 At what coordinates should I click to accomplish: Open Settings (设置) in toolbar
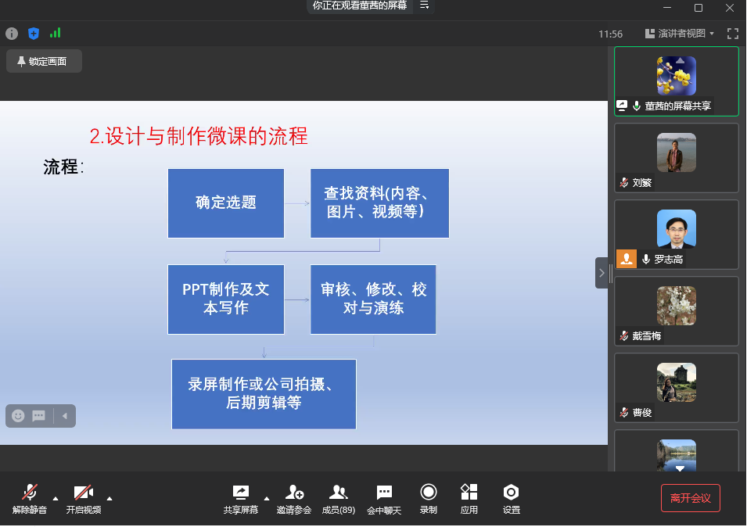511,498
